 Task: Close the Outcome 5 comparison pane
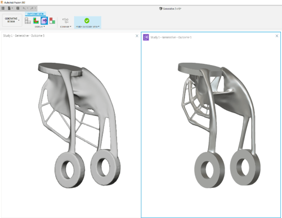pyautogui.click(x=137, y=36)
